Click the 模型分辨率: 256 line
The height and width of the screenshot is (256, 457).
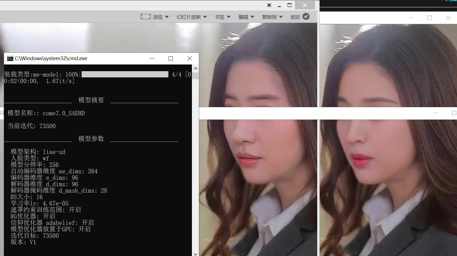click(x=35, y=165)
